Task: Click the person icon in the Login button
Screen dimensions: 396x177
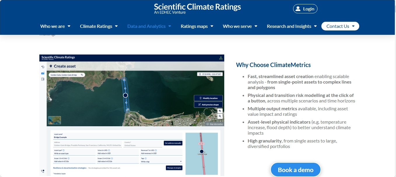Action: pyautogui.click(x=298, y=9)
